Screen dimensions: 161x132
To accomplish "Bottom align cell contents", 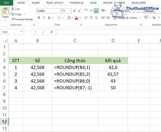I will click(96, 11).
